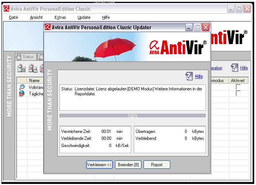Screen dimensions: 256x185
Task: Click the Übertragen label
Action: (145, 132)
